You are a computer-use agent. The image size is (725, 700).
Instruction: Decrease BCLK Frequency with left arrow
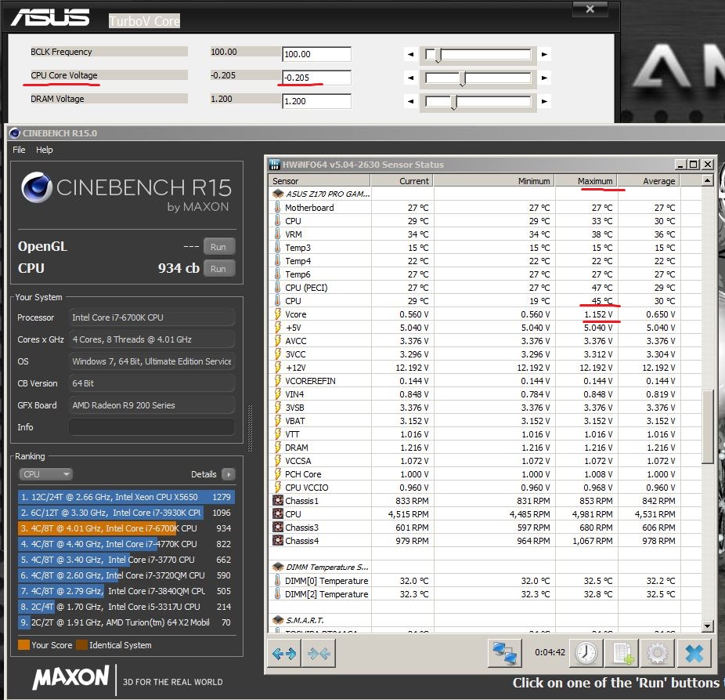[410, 54]
